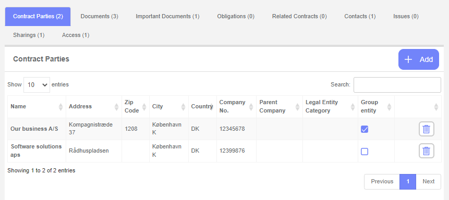The height and width of the screenshot is (200, 449).
Task: Delete the Our business A/S row
Action: pos(427,129)
